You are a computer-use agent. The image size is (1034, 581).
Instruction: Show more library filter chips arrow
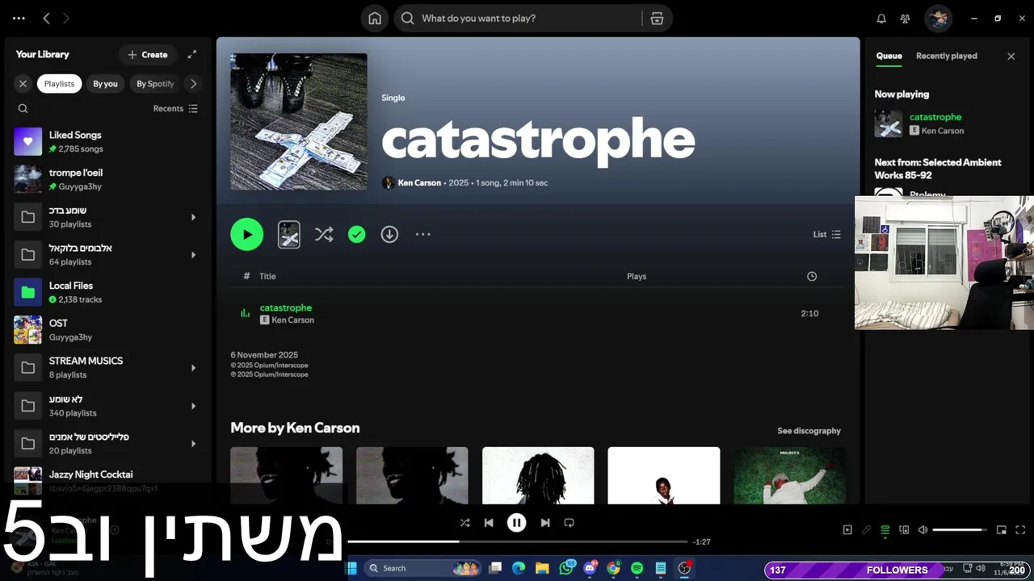(x=192, y=83)
